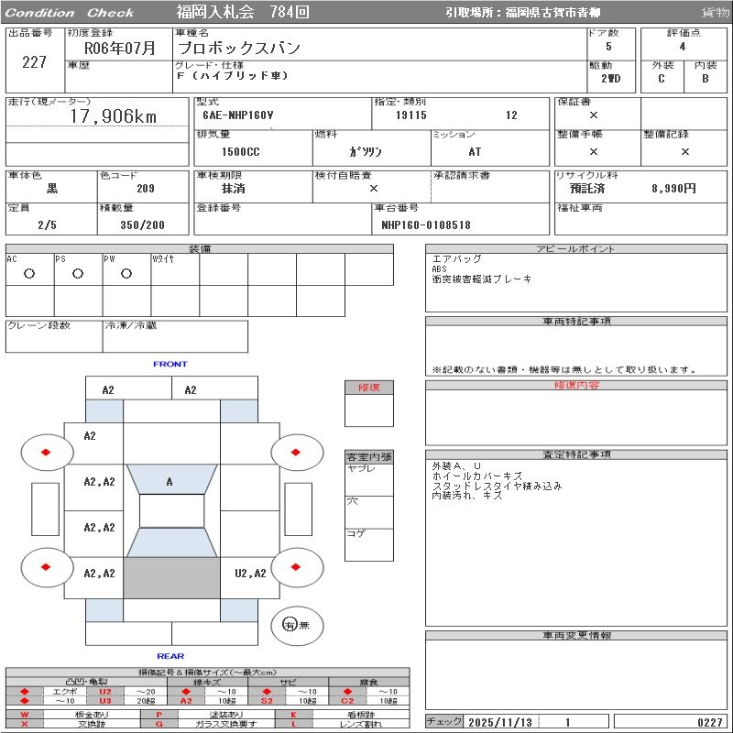The width and height of the screenshot is (733, 733).
Task: Click the windshield panel marked A
Action: coord(170,481)
